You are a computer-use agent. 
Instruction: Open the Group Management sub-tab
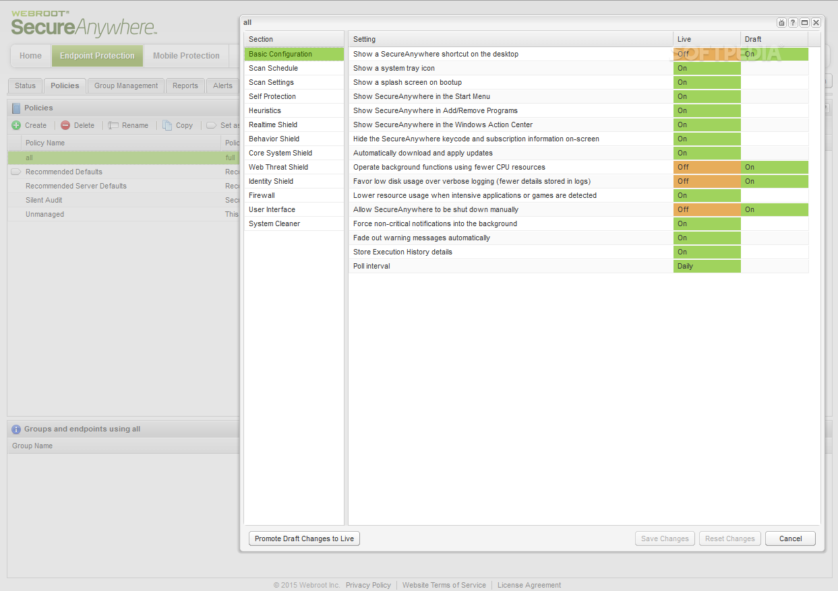[126, 85]
